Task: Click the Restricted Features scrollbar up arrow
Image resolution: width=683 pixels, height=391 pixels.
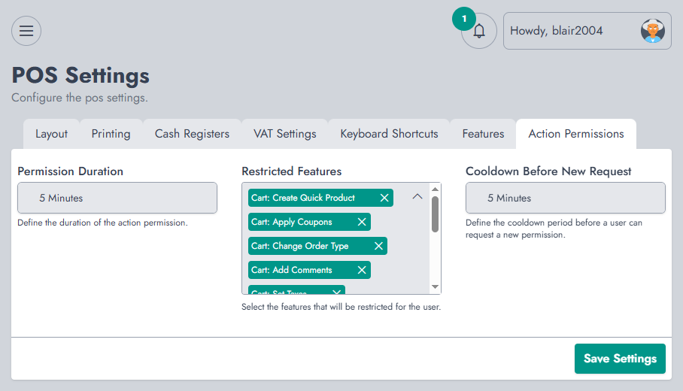Action: coord(435,189)
